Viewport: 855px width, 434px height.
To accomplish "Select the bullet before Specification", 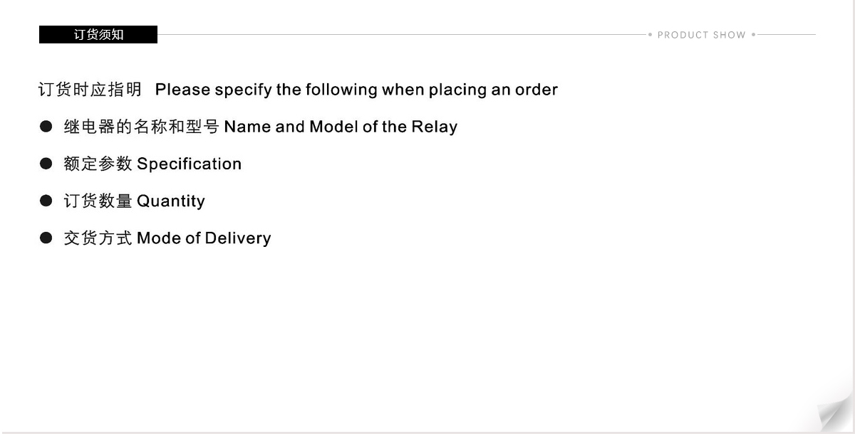I will pos(46,164).
